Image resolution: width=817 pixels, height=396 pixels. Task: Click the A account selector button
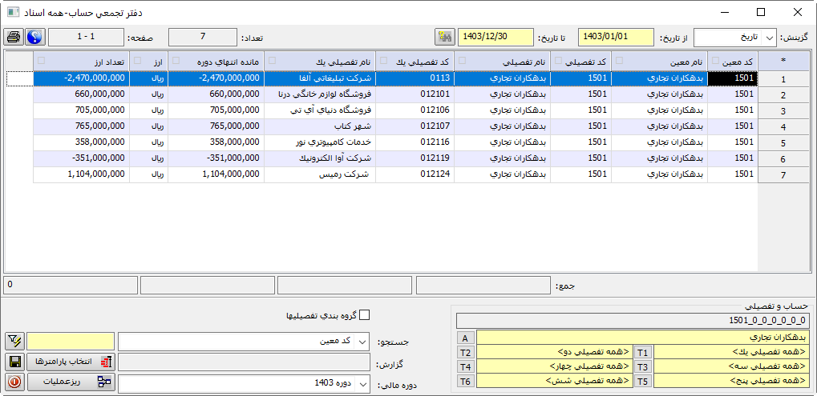tap(465, 338)
